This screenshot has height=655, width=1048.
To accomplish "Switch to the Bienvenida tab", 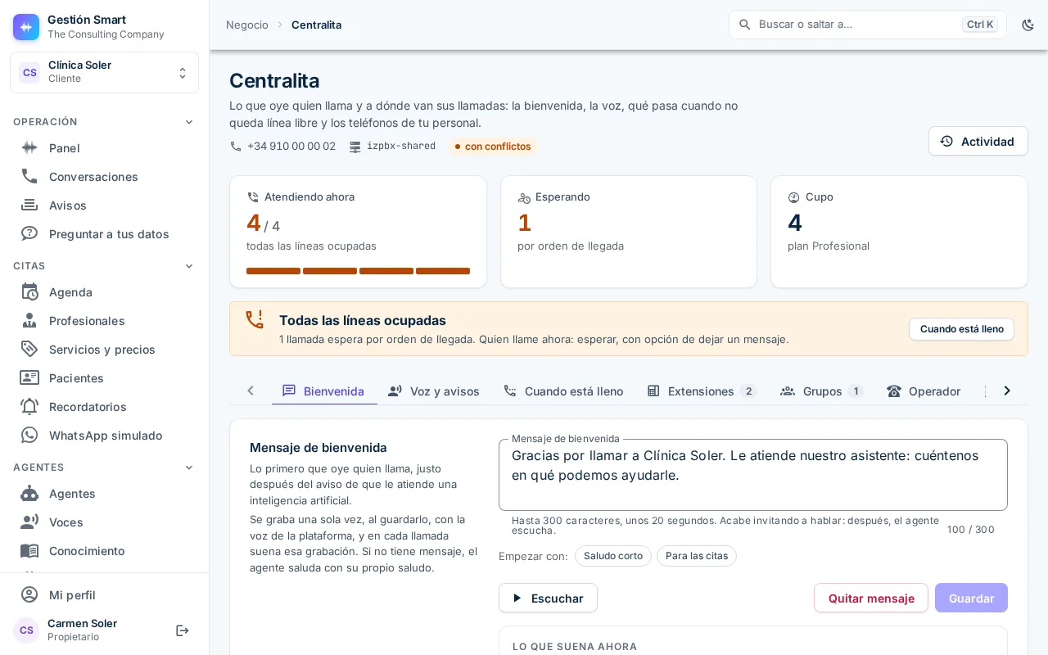I will pos(324,391).
